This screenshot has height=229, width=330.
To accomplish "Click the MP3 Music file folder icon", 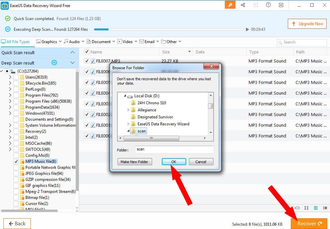I will click(x=22, y=161).
